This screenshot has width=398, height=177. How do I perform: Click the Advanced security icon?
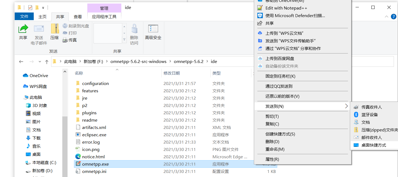[x=153, y=29]
